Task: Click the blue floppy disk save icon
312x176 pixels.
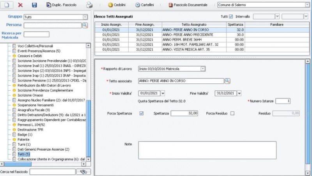Action: 34,5
